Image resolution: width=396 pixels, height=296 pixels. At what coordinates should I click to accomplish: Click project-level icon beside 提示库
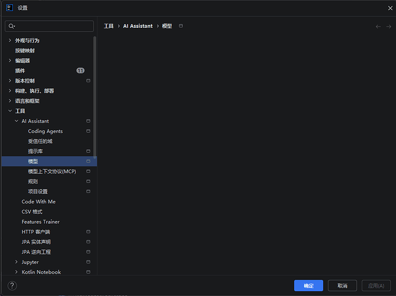pos(88,151)
